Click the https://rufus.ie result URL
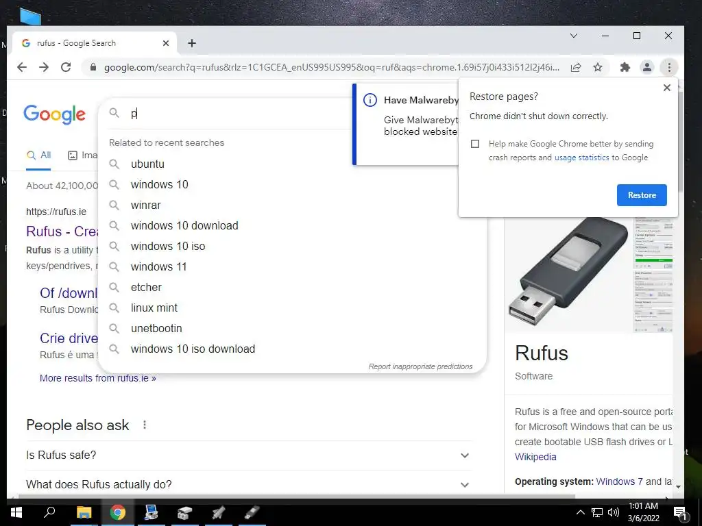Image resolution: width=702 pixels, height=526 pixels. (x=56, y=212)
